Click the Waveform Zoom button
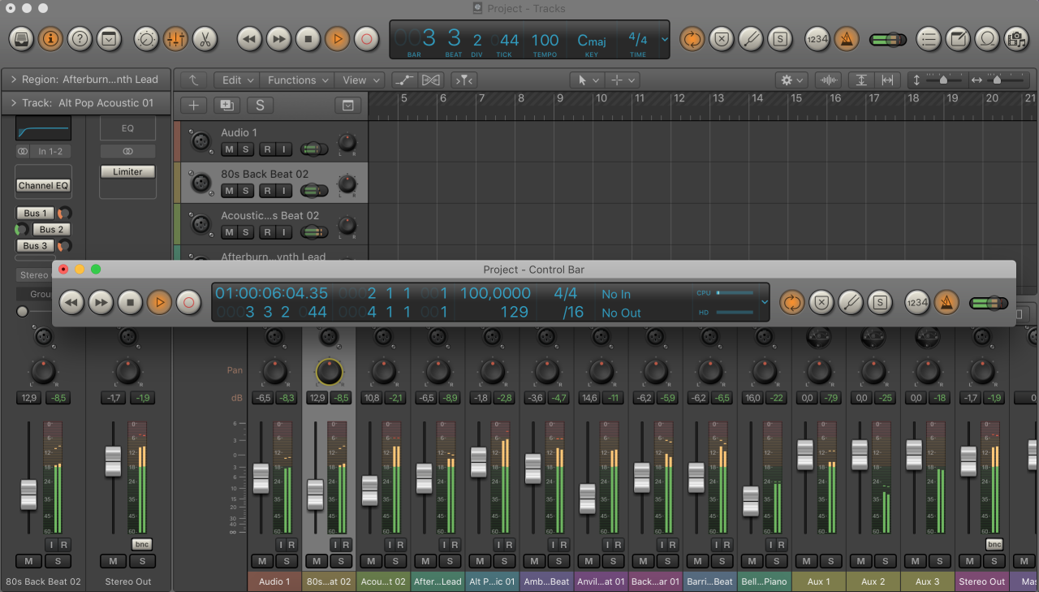Viewport: 1039px width, 592px height. [829, 80]
